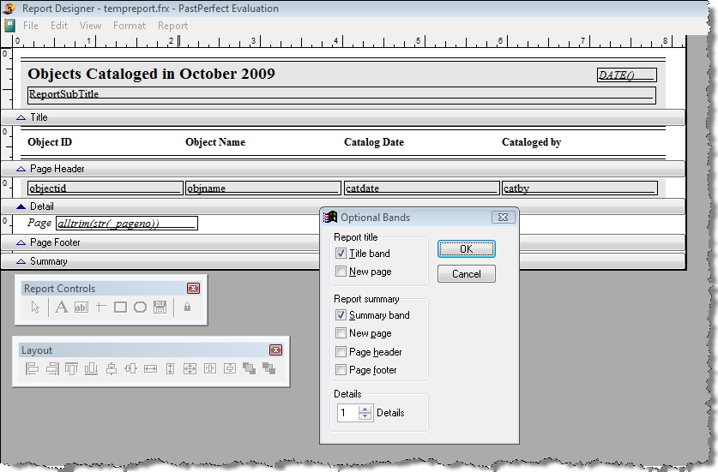
Task: Check New page under Report title
Action: pyautogui.click(x=341, y=272)
